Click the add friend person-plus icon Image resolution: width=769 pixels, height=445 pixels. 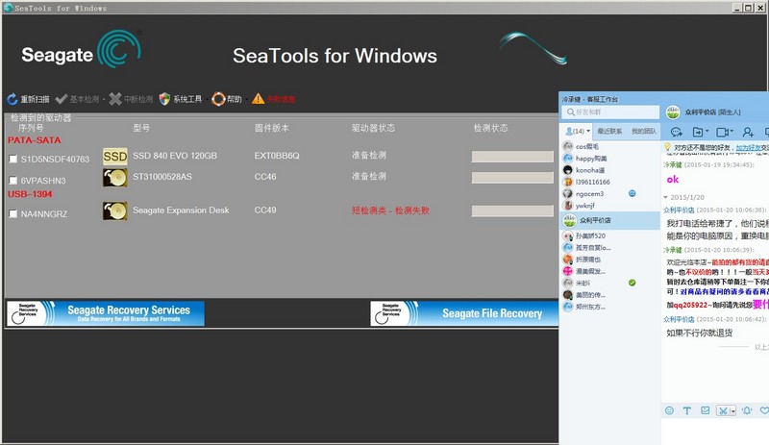coord(748,132)
